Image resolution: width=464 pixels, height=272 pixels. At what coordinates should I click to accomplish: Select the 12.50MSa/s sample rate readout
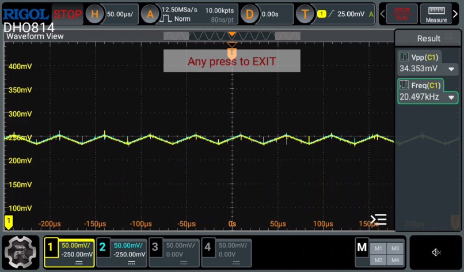pyautogui.click(x=180, y=10)
